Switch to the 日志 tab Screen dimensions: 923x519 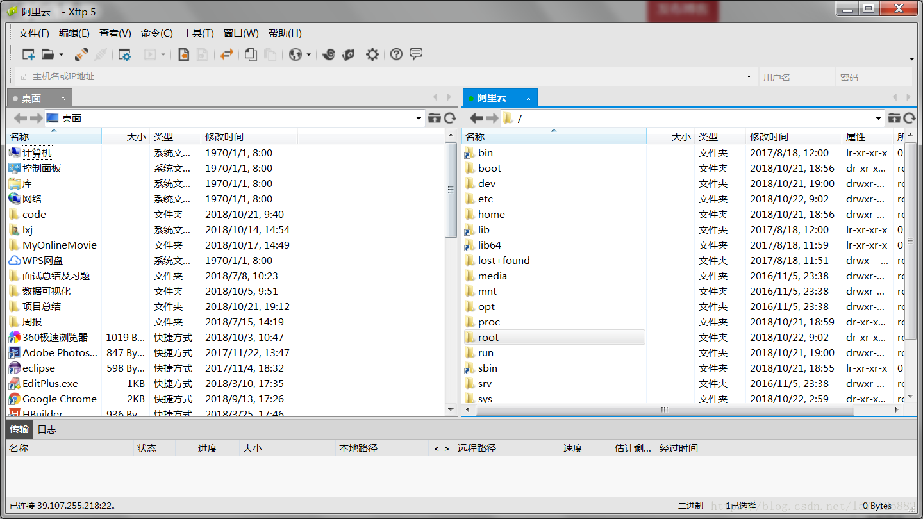(47, 429)
